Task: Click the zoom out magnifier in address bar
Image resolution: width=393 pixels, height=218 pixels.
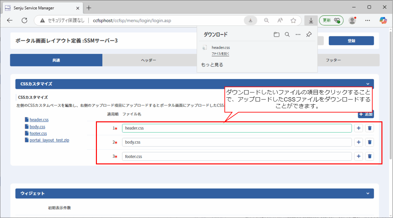Action: coord(266,21)
